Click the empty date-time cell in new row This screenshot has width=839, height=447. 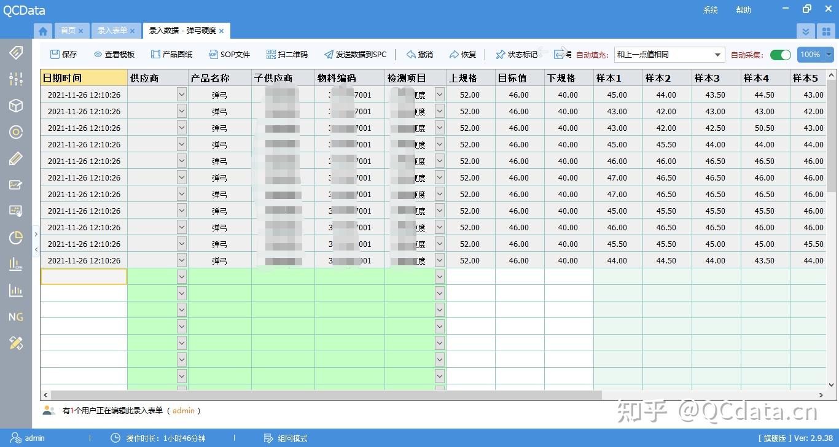84,276
